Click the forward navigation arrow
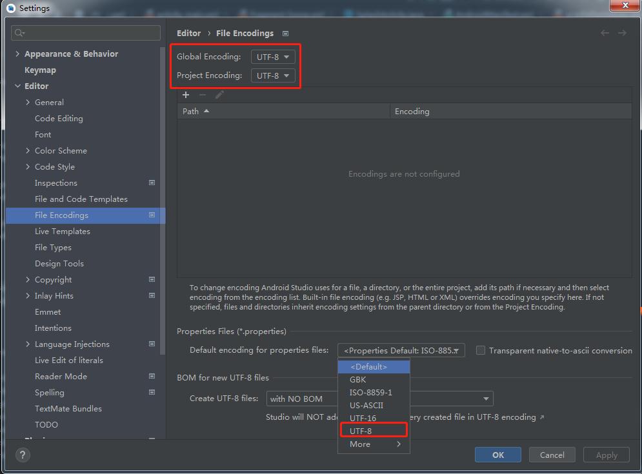The height and width of the screenshot is (474, 642). pyautogui.click(x=623, y=33)
